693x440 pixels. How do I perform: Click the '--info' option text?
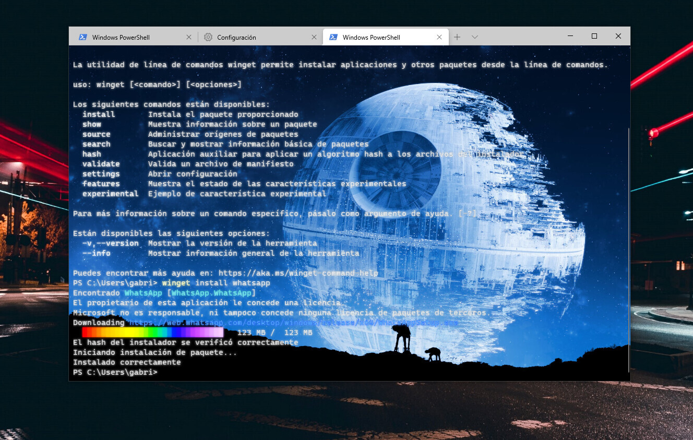pyautogui.click(x=96, y=253)
